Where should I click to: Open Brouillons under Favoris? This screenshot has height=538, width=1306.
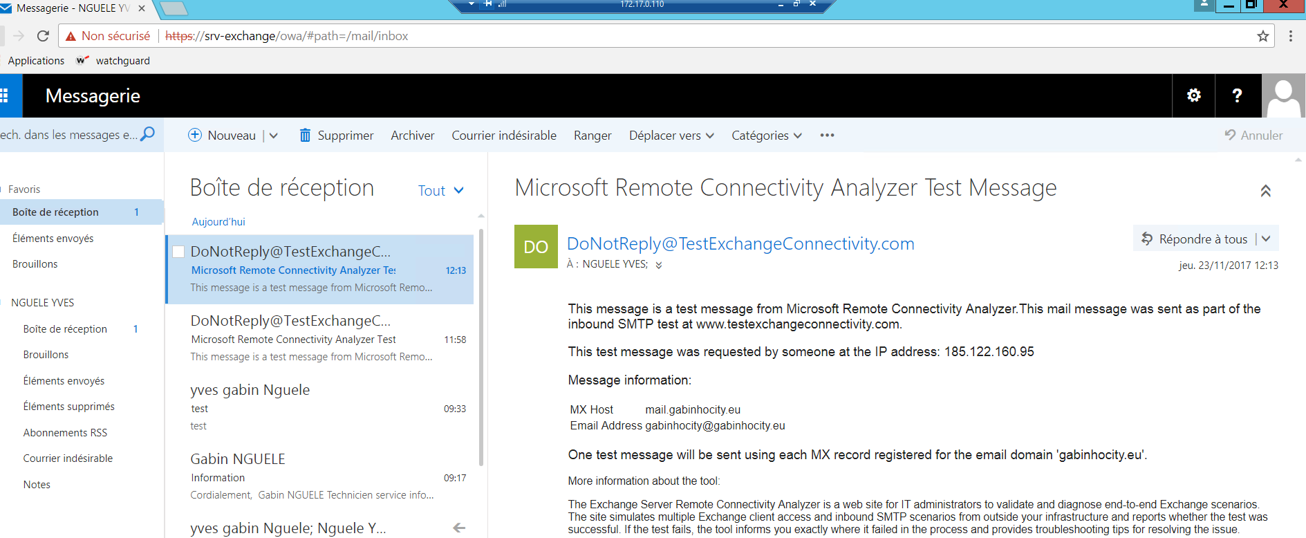(x=35, y=264)
